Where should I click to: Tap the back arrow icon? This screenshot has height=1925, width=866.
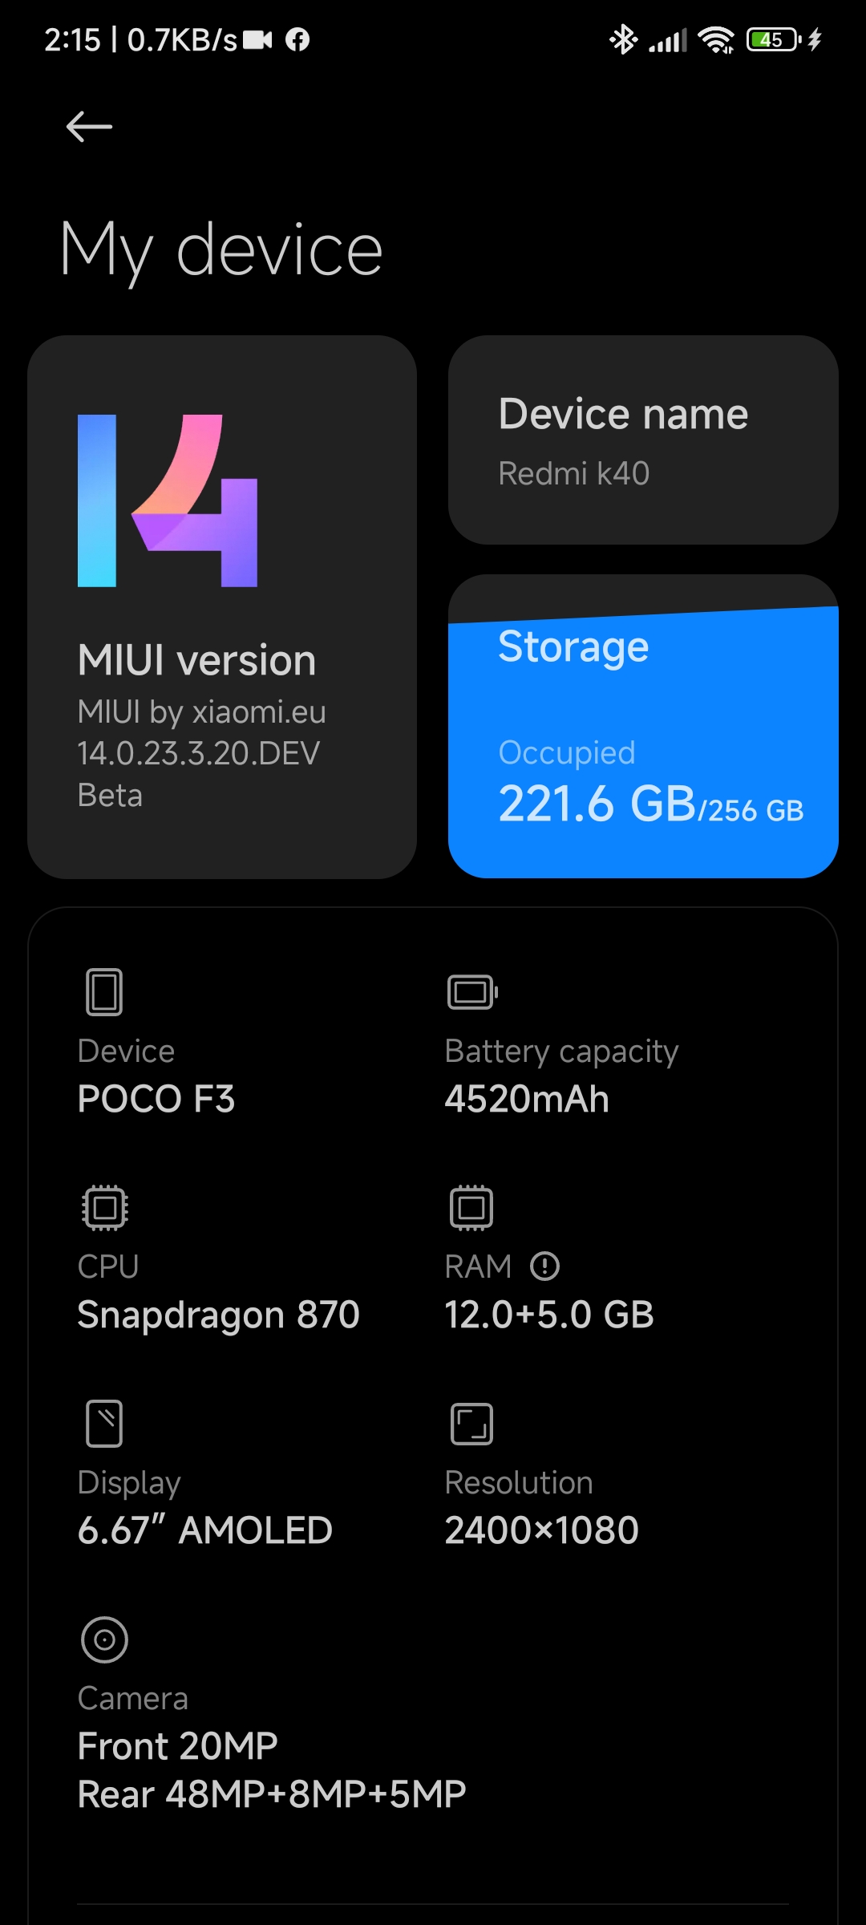pos(89,127)
